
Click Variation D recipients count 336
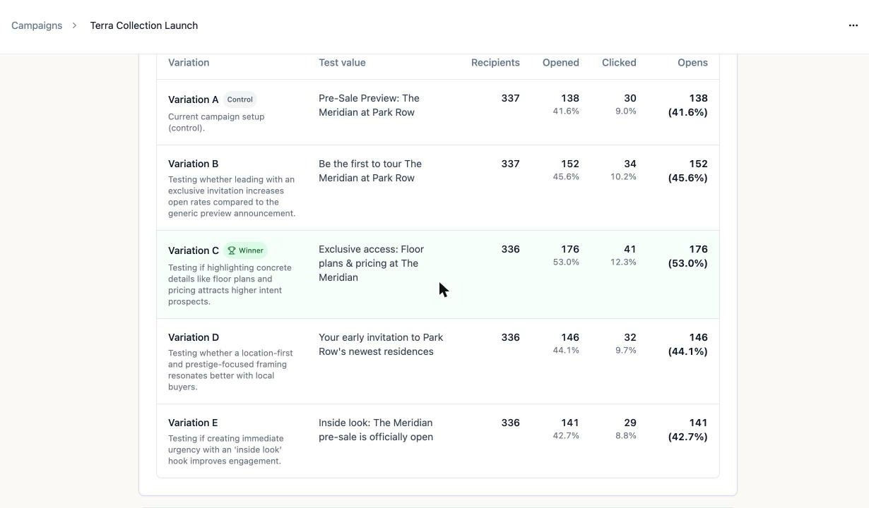(511, 337)
